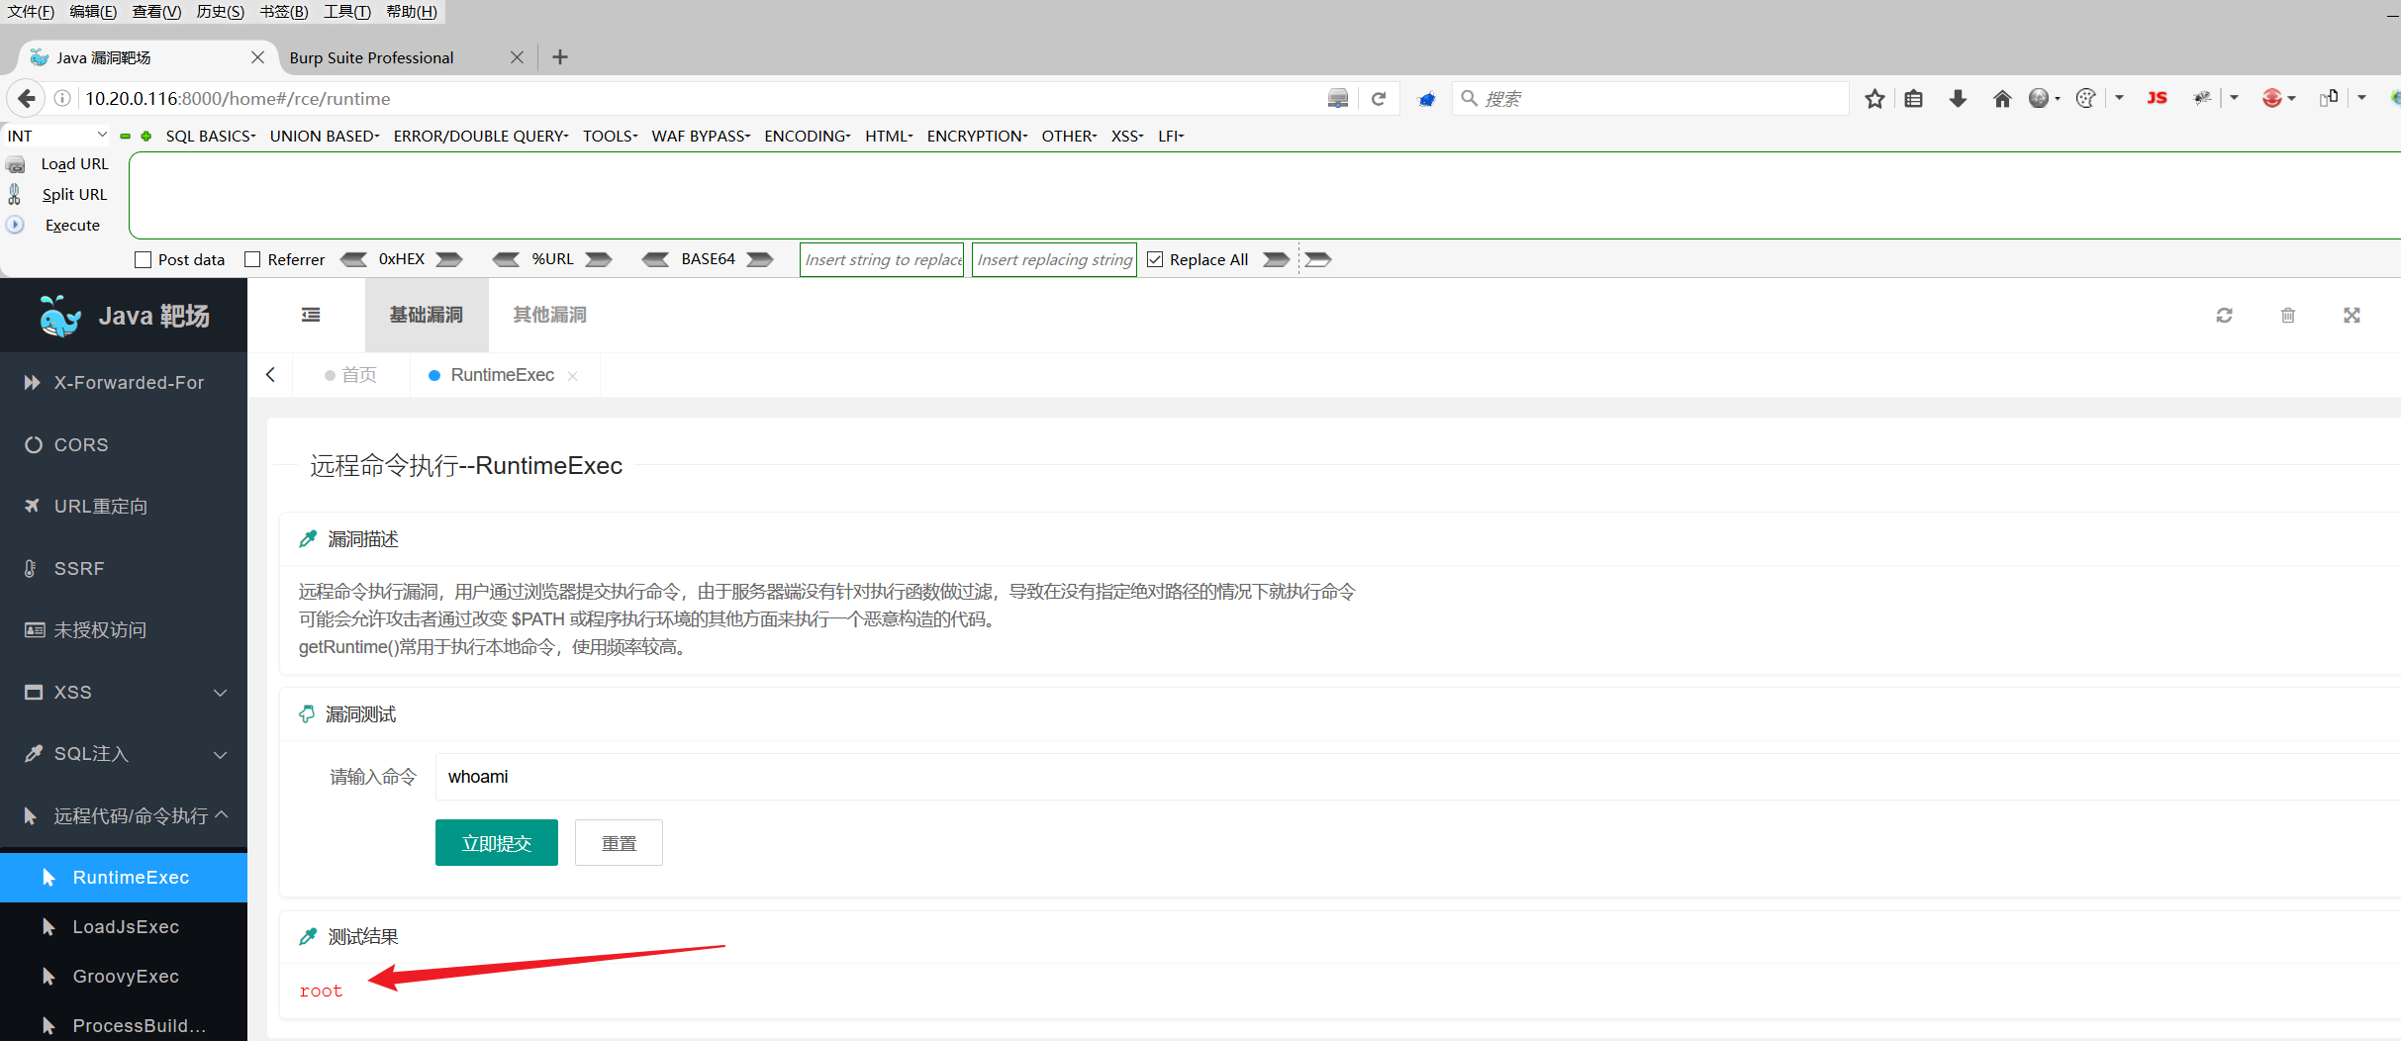
Task: Click the left arrow before the 首页 tab
Action: pyautogui.click(x=270, y=375)
